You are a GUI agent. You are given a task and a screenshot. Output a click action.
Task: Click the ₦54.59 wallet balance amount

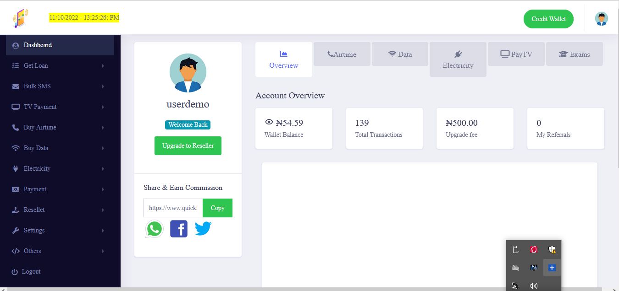point(289,123)
